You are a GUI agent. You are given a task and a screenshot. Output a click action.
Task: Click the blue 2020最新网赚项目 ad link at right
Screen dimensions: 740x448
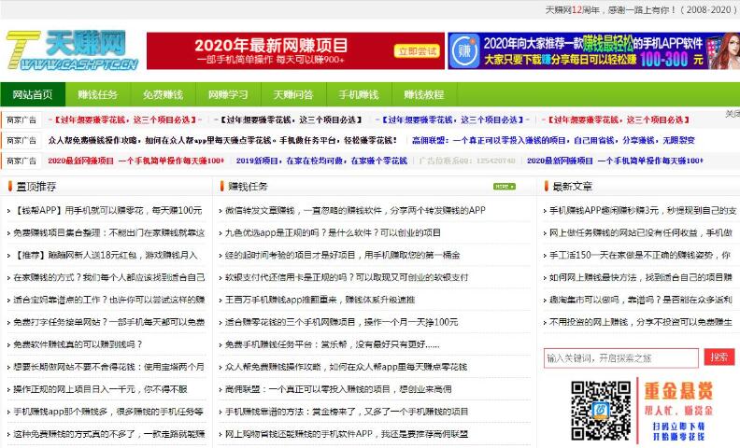tap(615, 161)
